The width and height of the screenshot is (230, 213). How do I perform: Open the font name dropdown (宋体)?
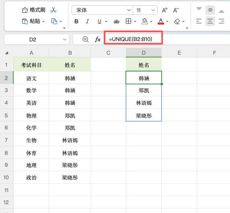(x=129, y=10)
